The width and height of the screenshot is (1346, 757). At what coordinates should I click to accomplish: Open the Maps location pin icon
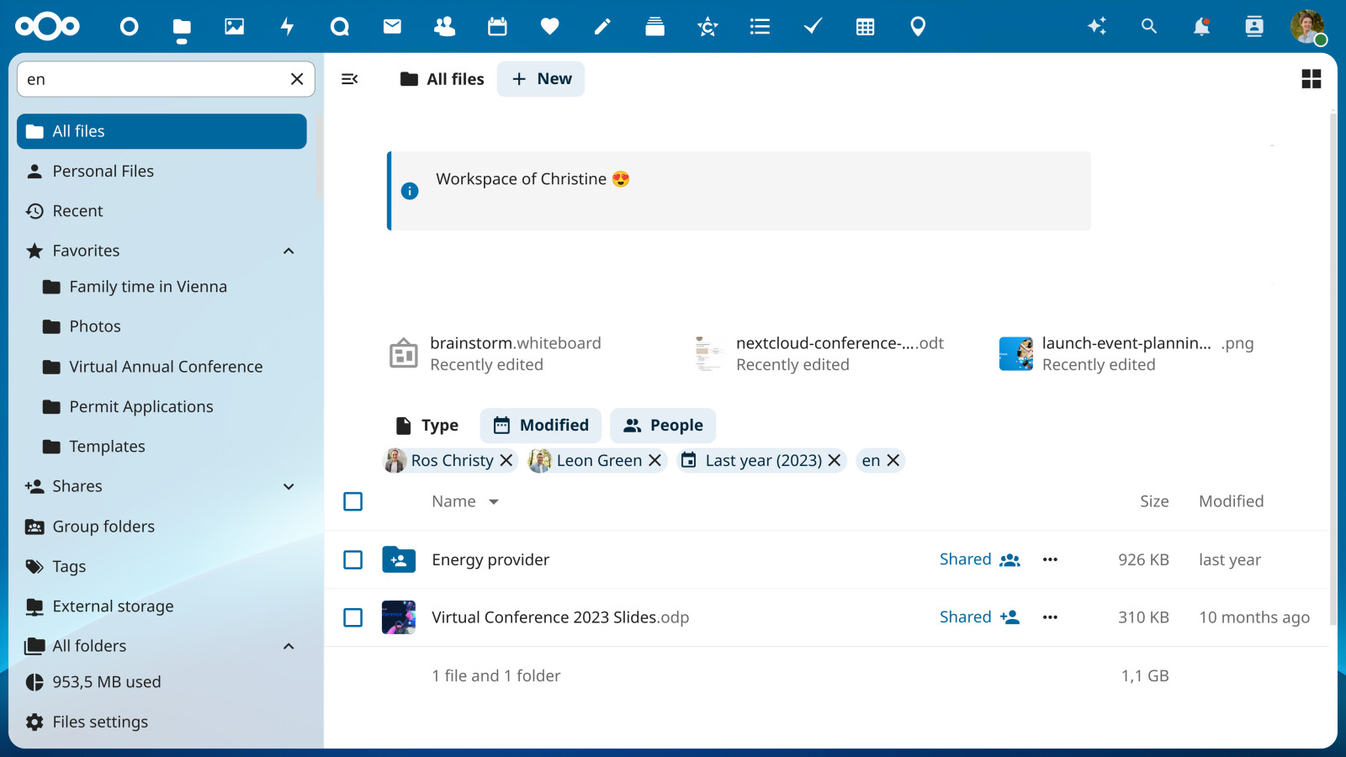point(918,27)
